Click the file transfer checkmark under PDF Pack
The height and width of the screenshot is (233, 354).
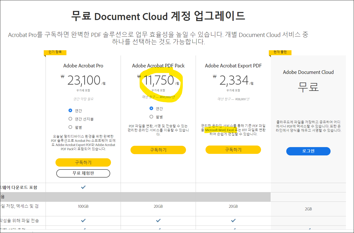(158, 221)
